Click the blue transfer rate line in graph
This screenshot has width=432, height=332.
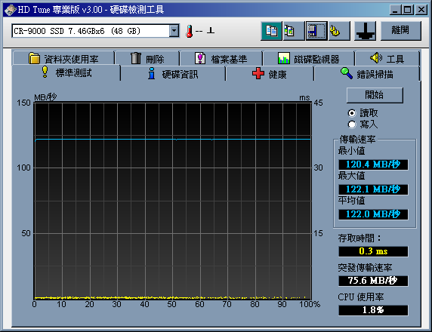pos(173,140)
